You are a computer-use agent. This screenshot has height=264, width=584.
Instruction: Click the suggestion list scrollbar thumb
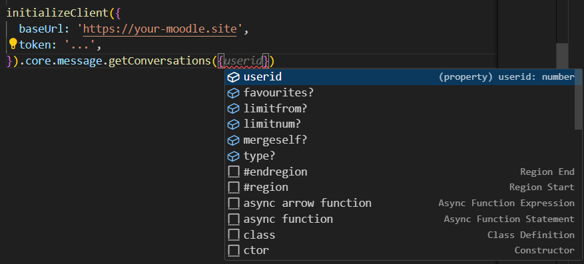click(x=579, y=100)
